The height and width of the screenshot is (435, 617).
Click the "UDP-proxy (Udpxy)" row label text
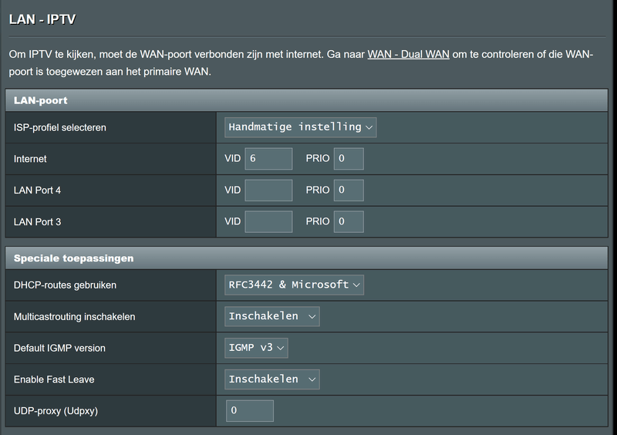[x=56, y=411]
